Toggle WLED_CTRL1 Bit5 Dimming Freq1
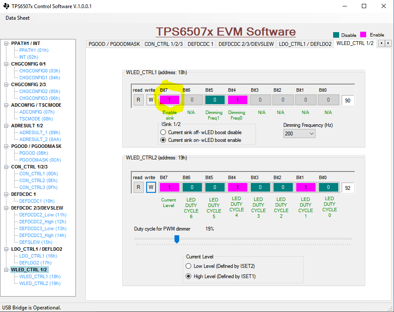Viewport: 394px width, 312px height. (215, 100)
